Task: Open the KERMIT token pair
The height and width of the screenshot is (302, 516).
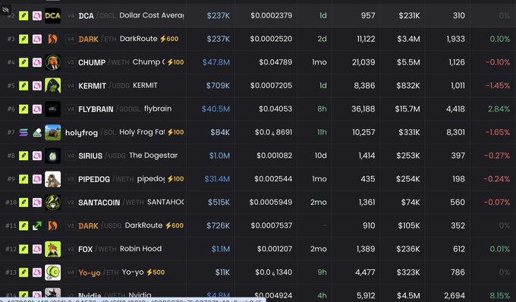Action: [104, 86]
